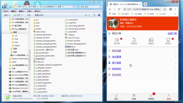This screenshot has height=103, width=183.
Task: Select 会员 member tab
Action: pyautogui.click(x=169, y=97)
